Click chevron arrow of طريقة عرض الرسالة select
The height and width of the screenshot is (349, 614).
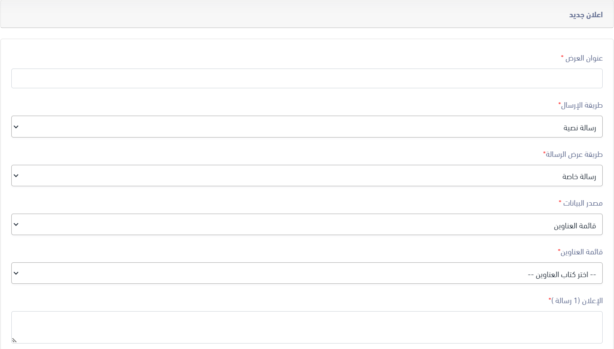point(16,176)
